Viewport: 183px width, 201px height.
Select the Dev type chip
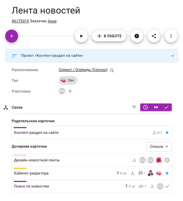pyautogui.click(x=68, y=80)
